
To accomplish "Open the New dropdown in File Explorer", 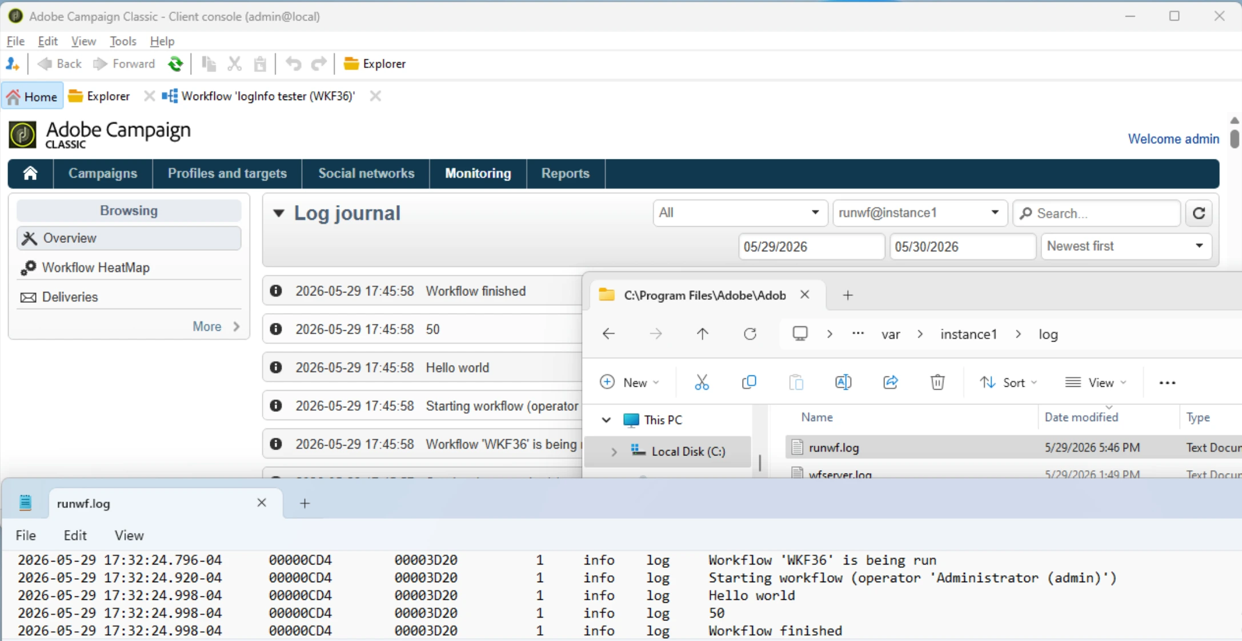I will (630, 383).
